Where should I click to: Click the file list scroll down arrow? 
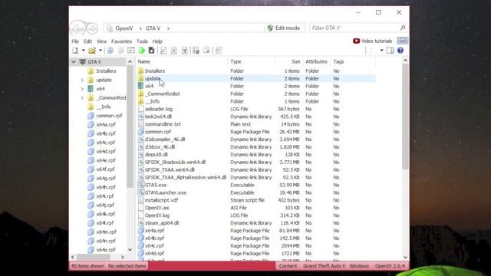point(405,258)
